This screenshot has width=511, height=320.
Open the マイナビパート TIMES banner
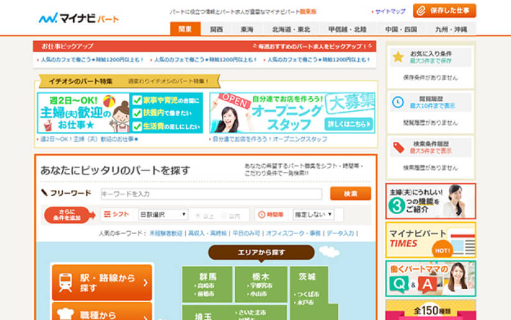point(431,240)
